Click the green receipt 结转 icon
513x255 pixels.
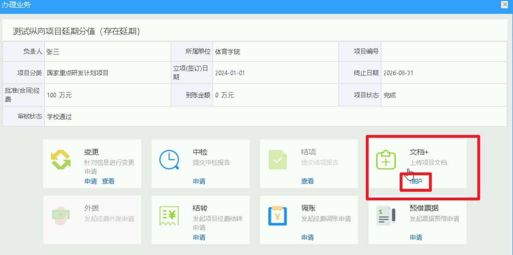(x=169, y=216)
